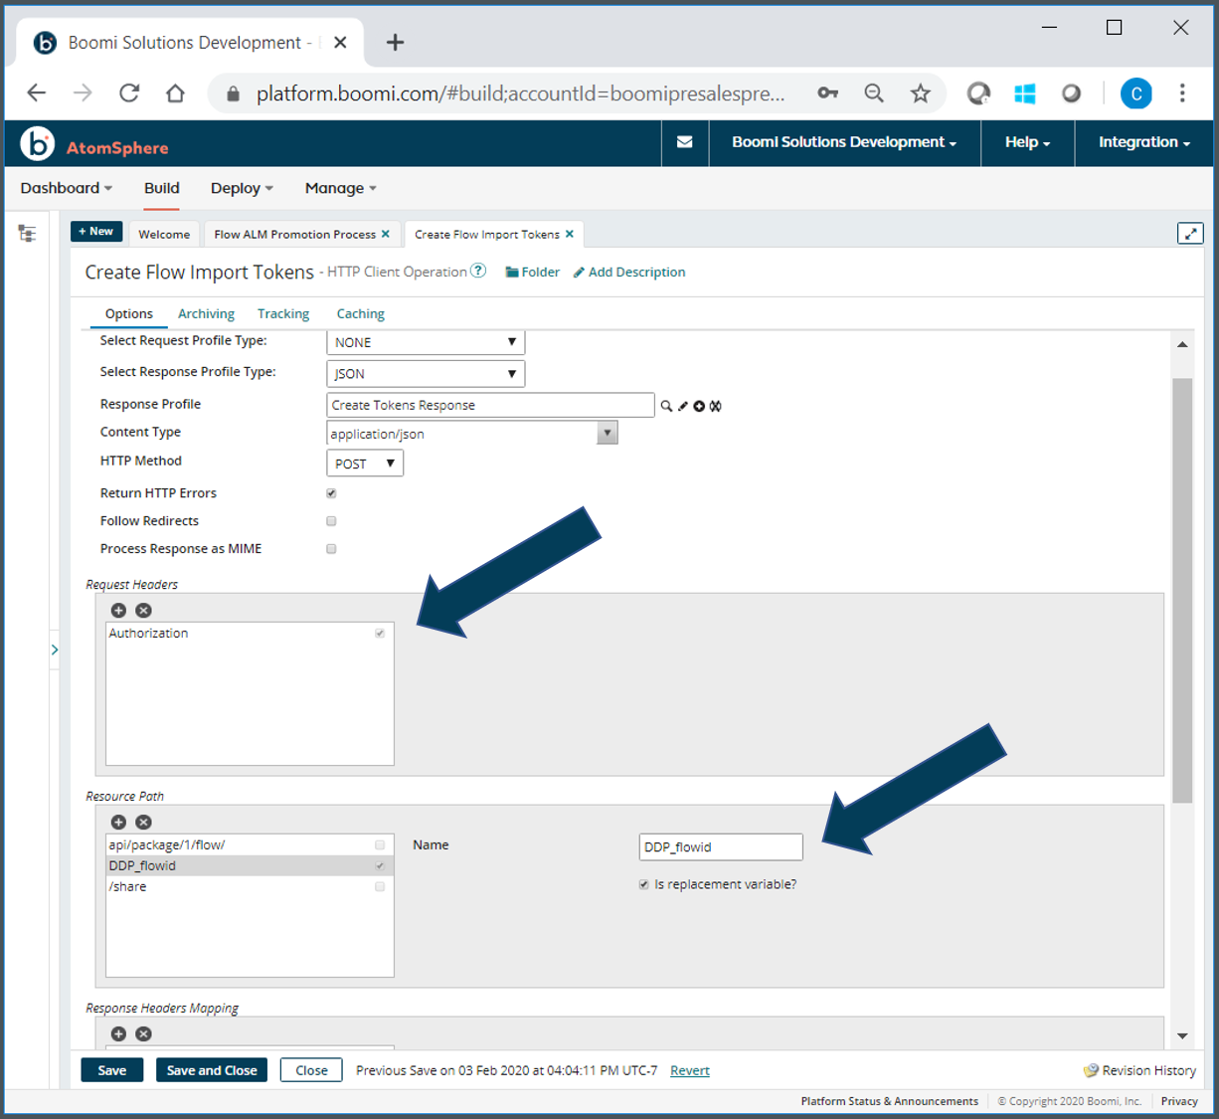Image resolution: width=1219 pixels, height=1119 pixels.
Task: Click the Revert link
Action: (x=689, y=1070)
